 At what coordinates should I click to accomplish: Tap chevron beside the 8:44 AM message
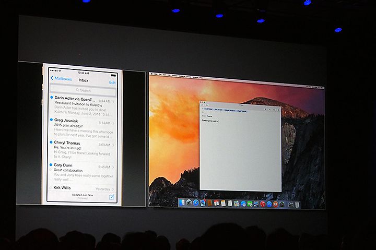point(113,102)
